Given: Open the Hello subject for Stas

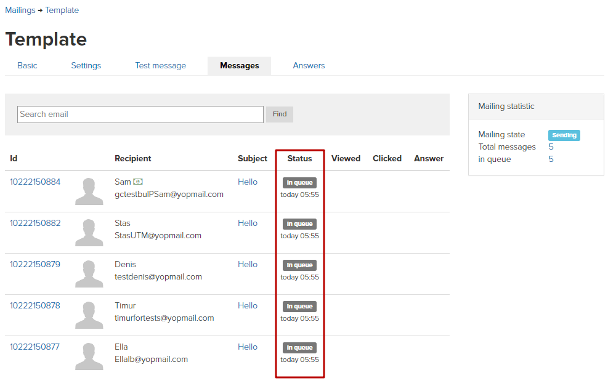Looking at the screenshot, I should [248, 223].
